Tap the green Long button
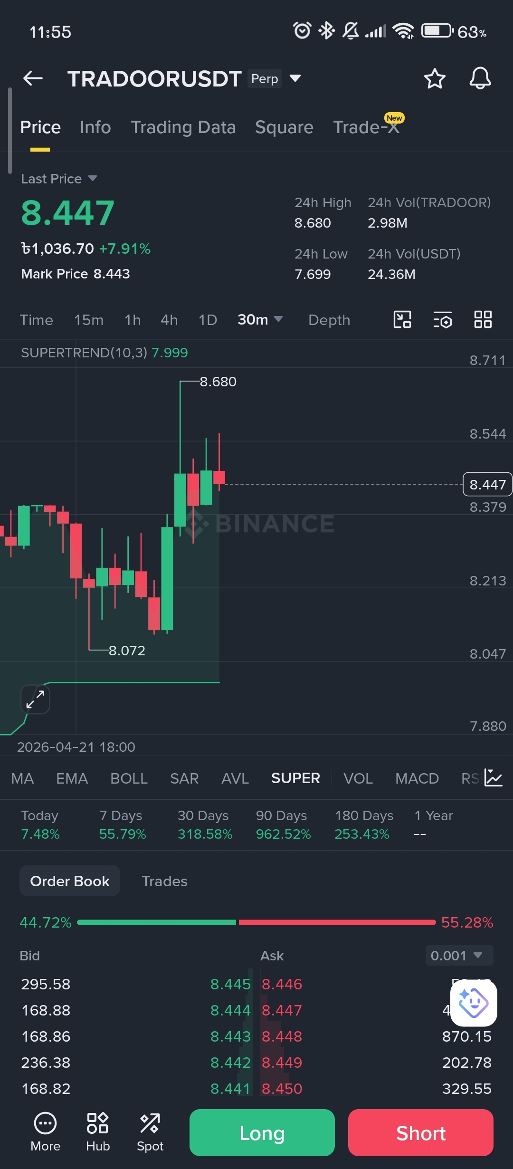 tap(262, 1133)
